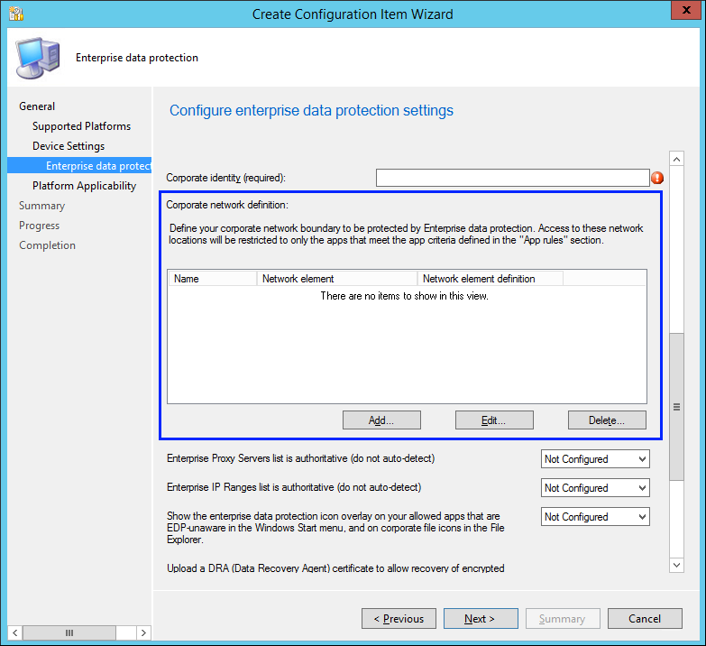Close the Create Configuration Item Wizard window
This screenshot has width=706, height=646.
(686, 10)
